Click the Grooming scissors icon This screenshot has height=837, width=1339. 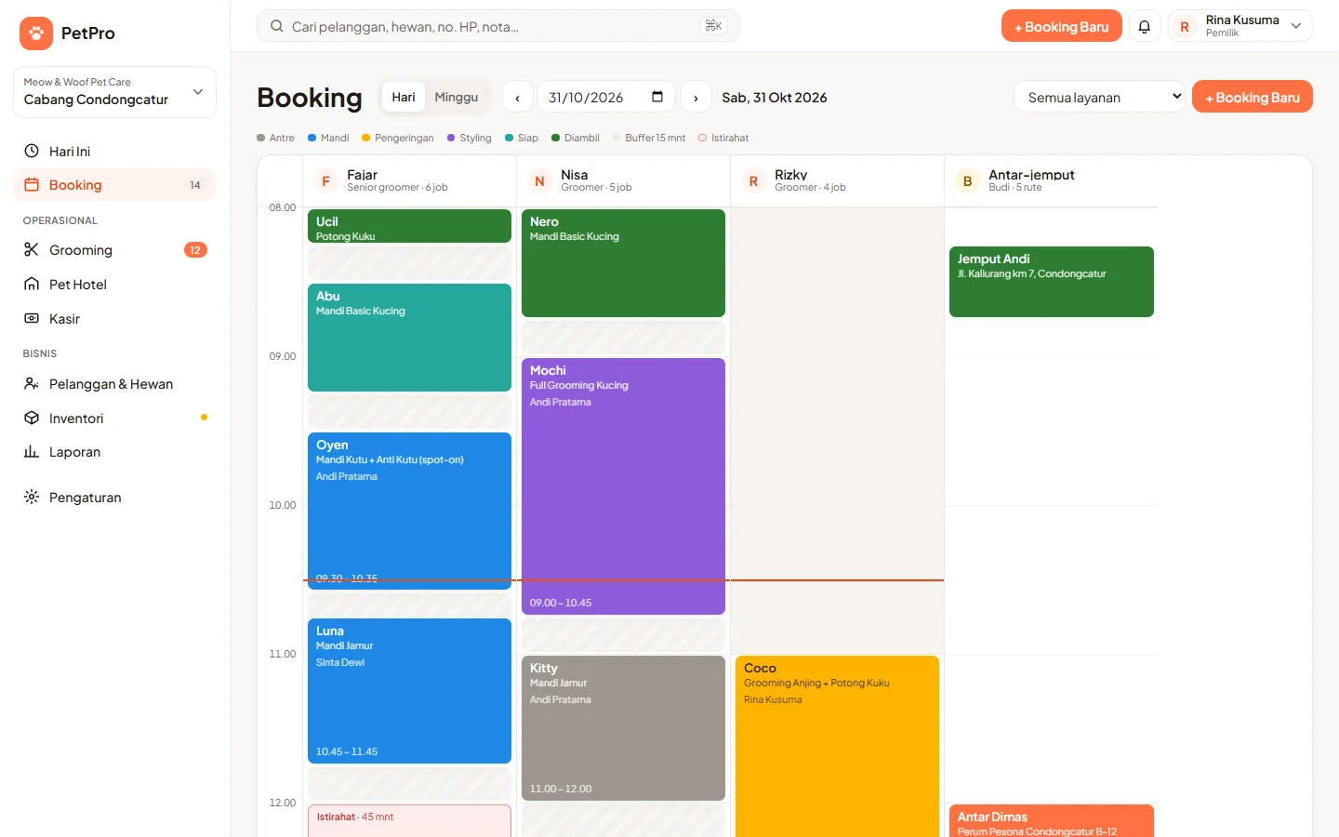pyautogui.click(x=32, y=249)
